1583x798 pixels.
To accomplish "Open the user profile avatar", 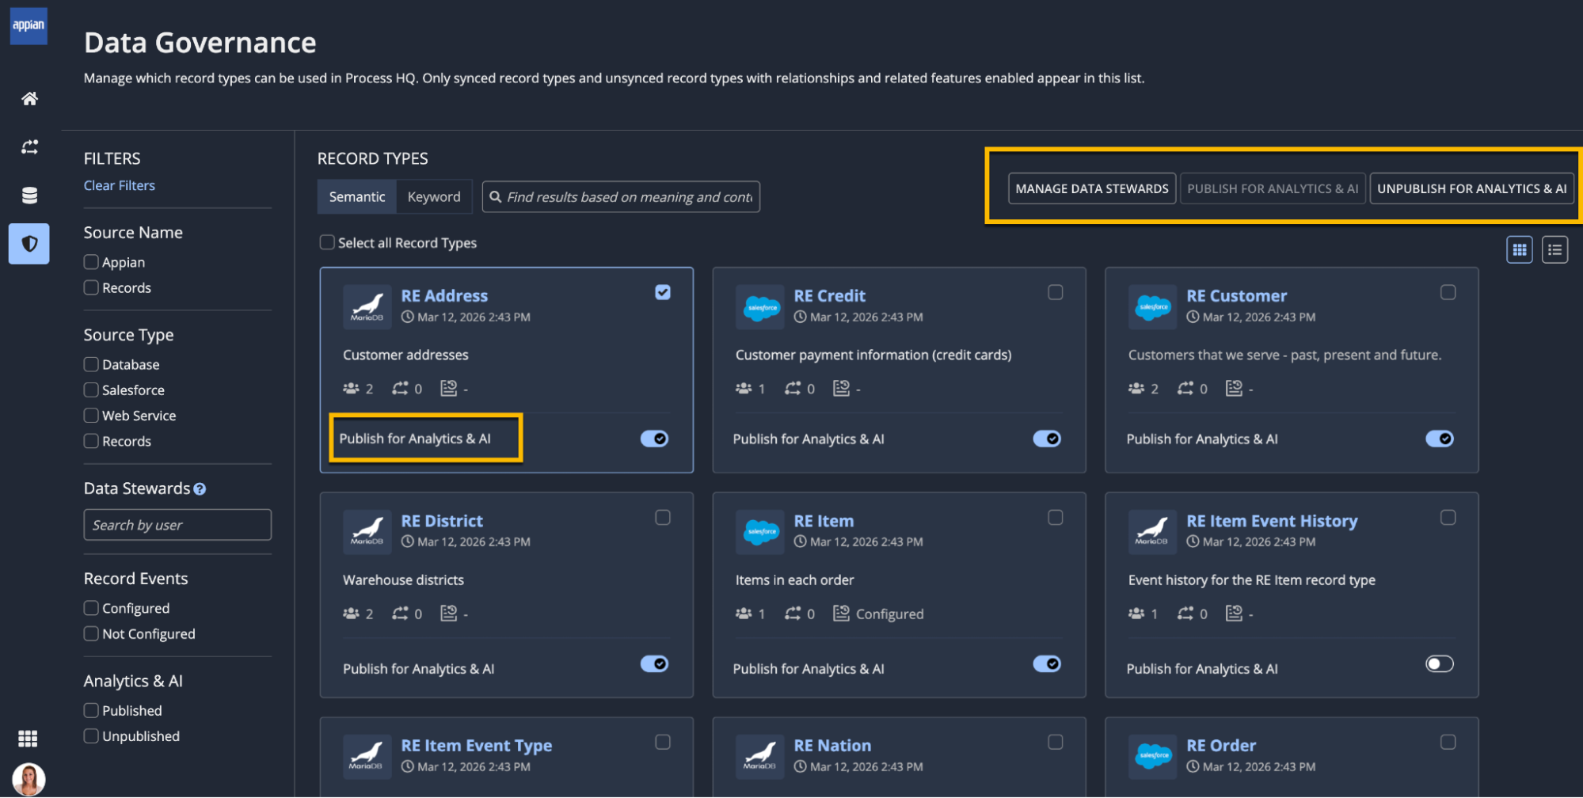I will coord(29,779).
